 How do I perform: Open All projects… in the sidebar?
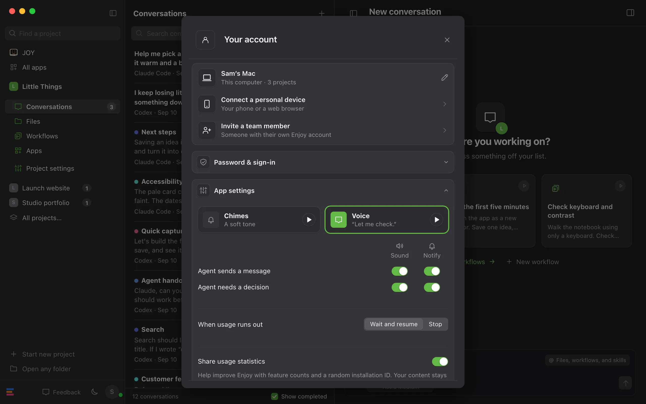tap(63, 218)
